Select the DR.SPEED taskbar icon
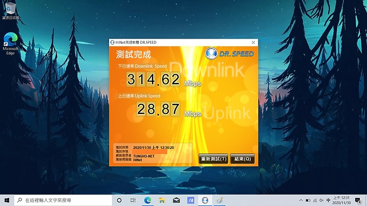The width and height of the screenshot is (367, 206). tap(205, 200)
